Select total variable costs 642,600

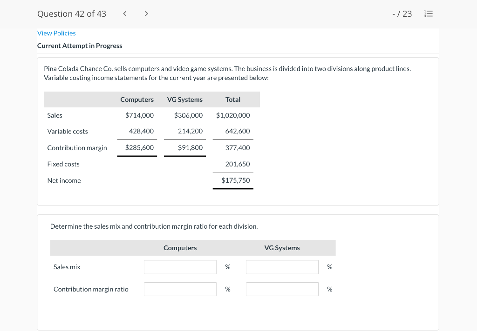238,131
